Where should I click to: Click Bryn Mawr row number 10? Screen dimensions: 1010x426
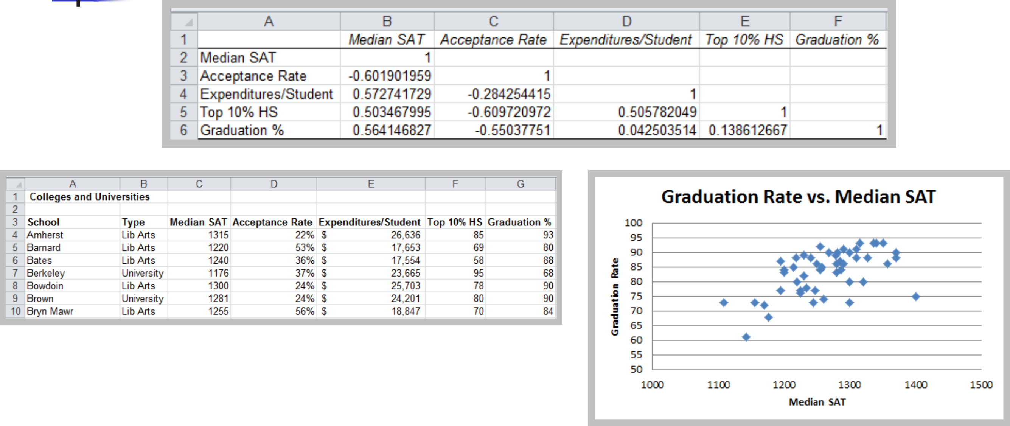pos(15,311)
